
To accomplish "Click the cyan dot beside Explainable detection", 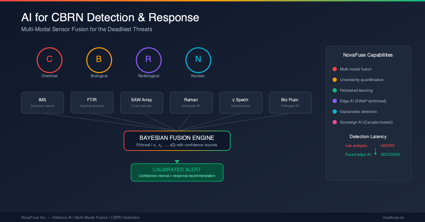I will coord(335,112).
